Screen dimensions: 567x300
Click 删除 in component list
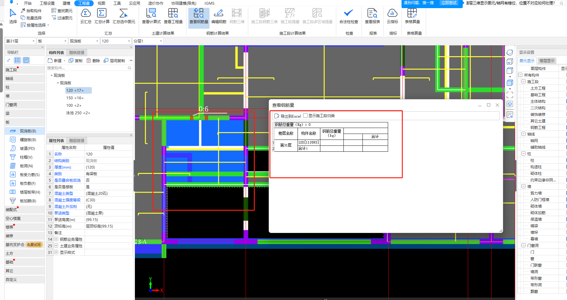click(x=93, y=61)
